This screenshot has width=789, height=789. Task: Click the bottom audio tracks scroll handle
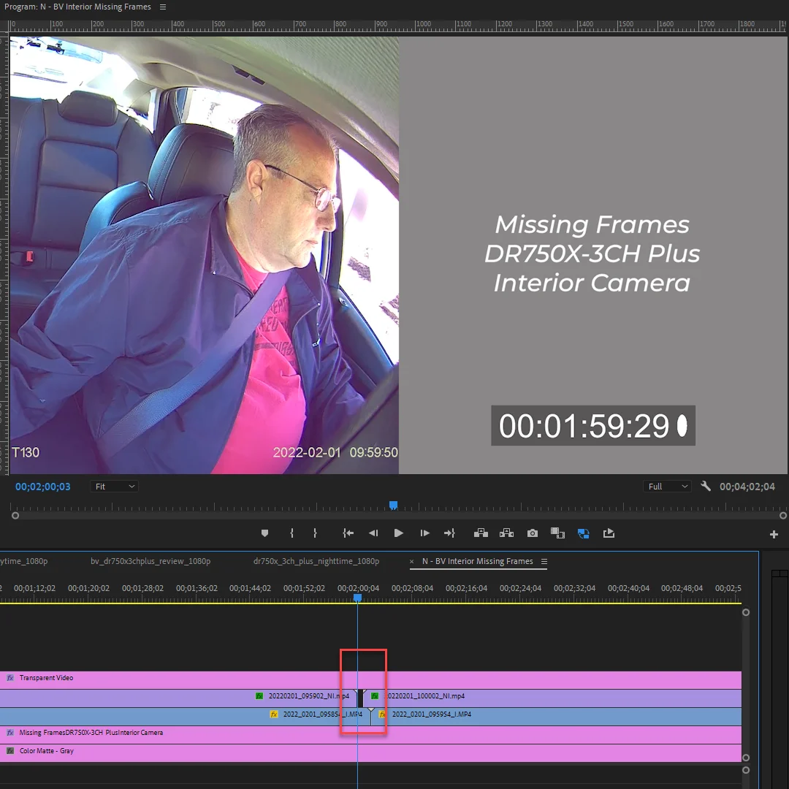[746, 770]
